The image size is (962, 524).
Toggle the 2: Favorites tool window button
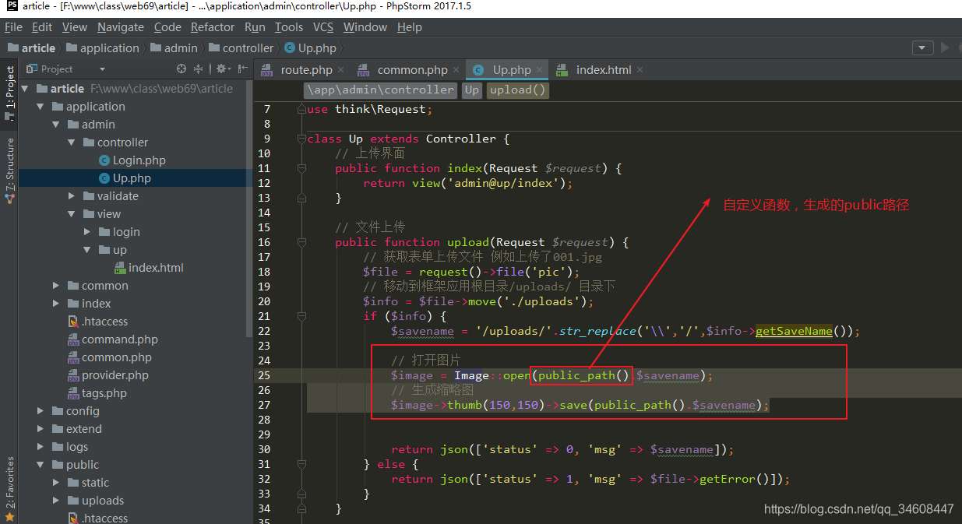tap(9, 488)
